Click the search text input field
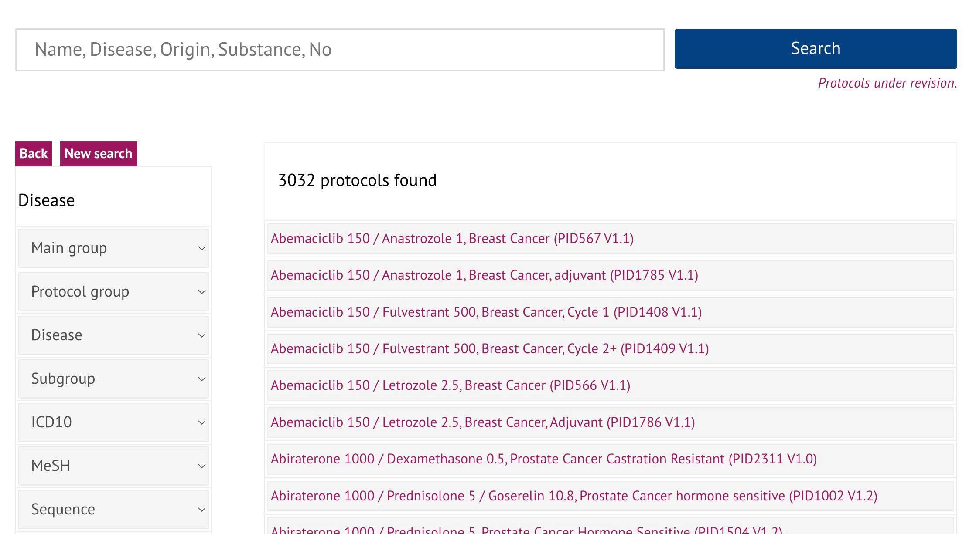This screenshot has height=534, width=976. pyautogui.click(x=340, y=50)
